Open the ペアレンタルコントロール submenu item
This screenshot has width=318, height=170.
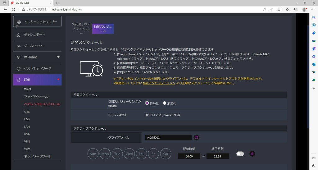tap(42, 104)
